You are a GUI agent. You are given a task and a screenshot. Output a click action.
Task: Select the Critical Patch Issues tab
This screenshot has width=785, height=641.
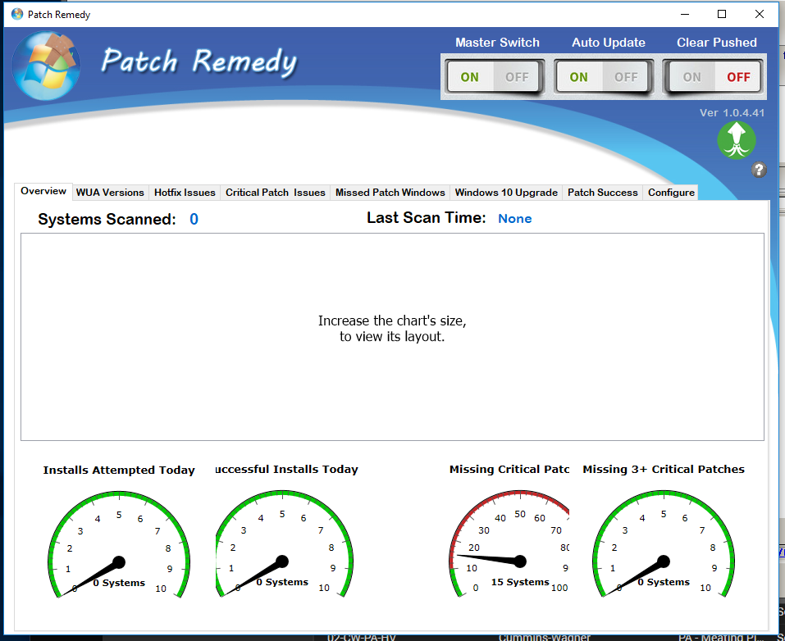coord(276,193)
